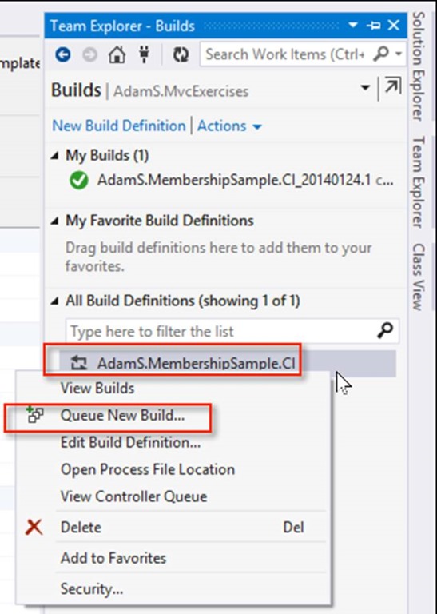The image size is (437, 614).
Task: Switch to the Solution Explorer side tab
Action: pos(419,66)
